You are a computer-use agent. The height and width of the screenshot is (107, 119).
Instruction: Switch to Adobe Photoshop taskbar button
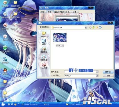tap(31, 104)
